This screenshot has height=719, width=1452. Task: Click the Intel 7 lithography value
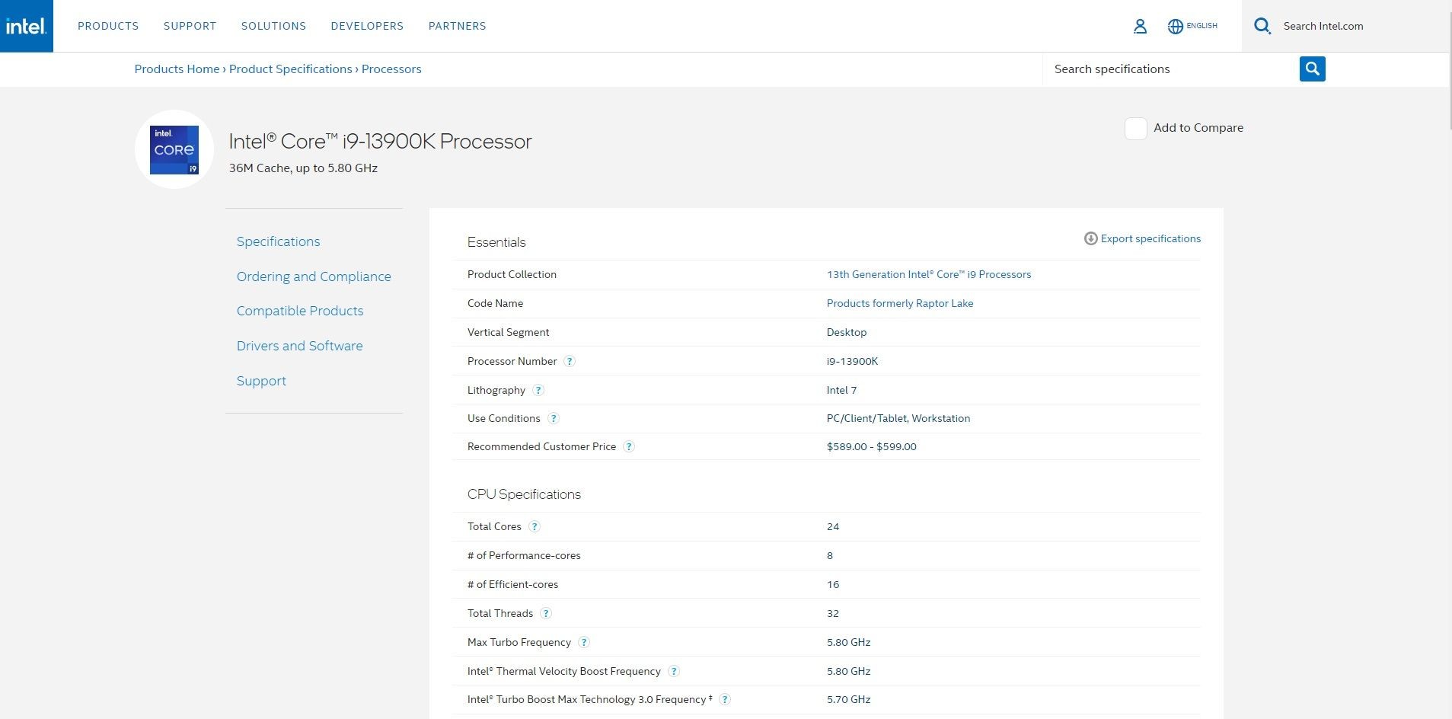841,390
